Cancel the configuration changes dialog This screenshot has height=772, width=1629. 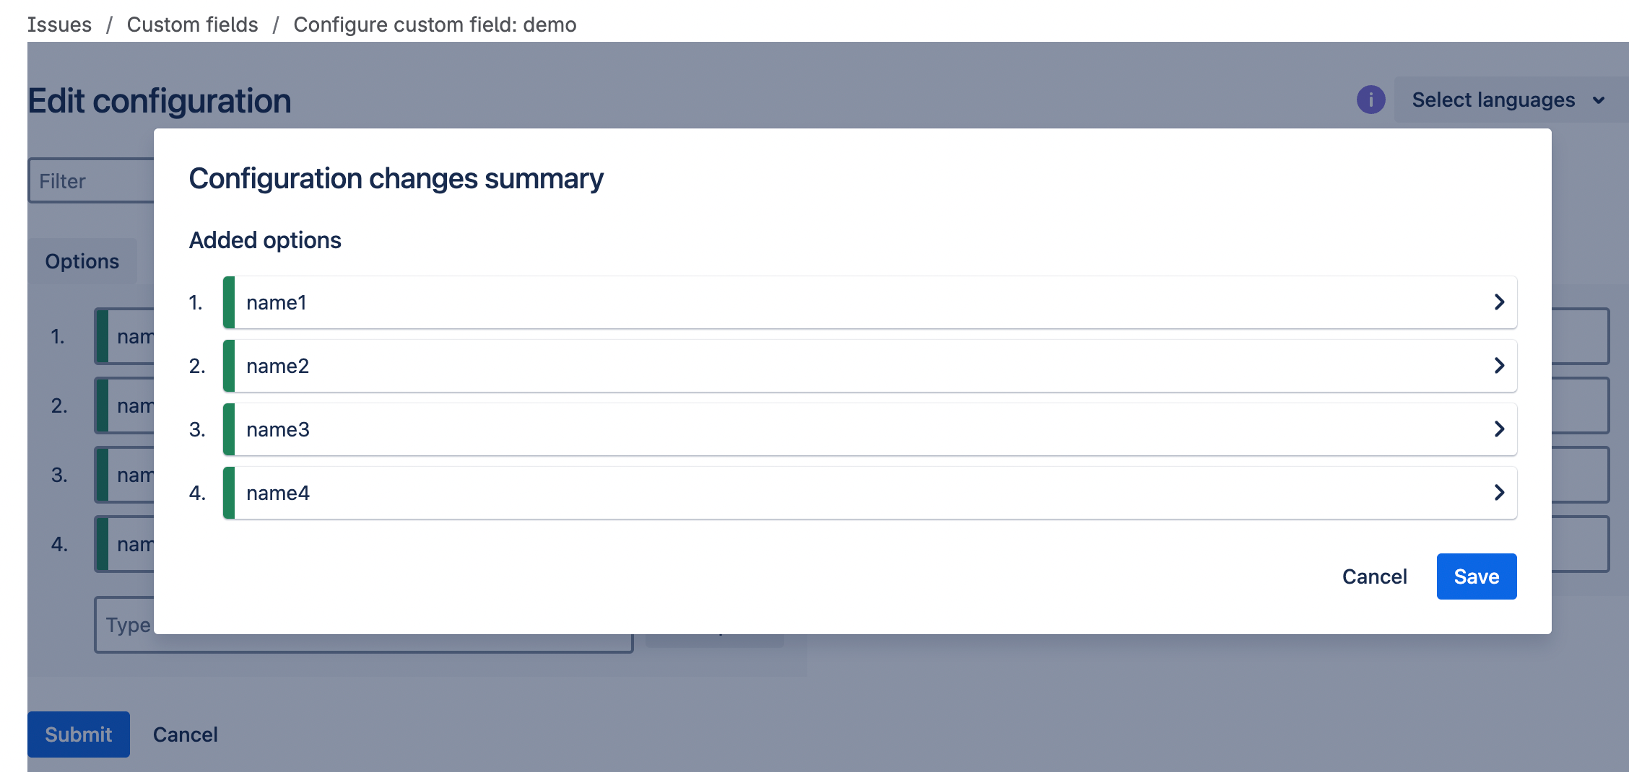click(x=1374, y=576)
